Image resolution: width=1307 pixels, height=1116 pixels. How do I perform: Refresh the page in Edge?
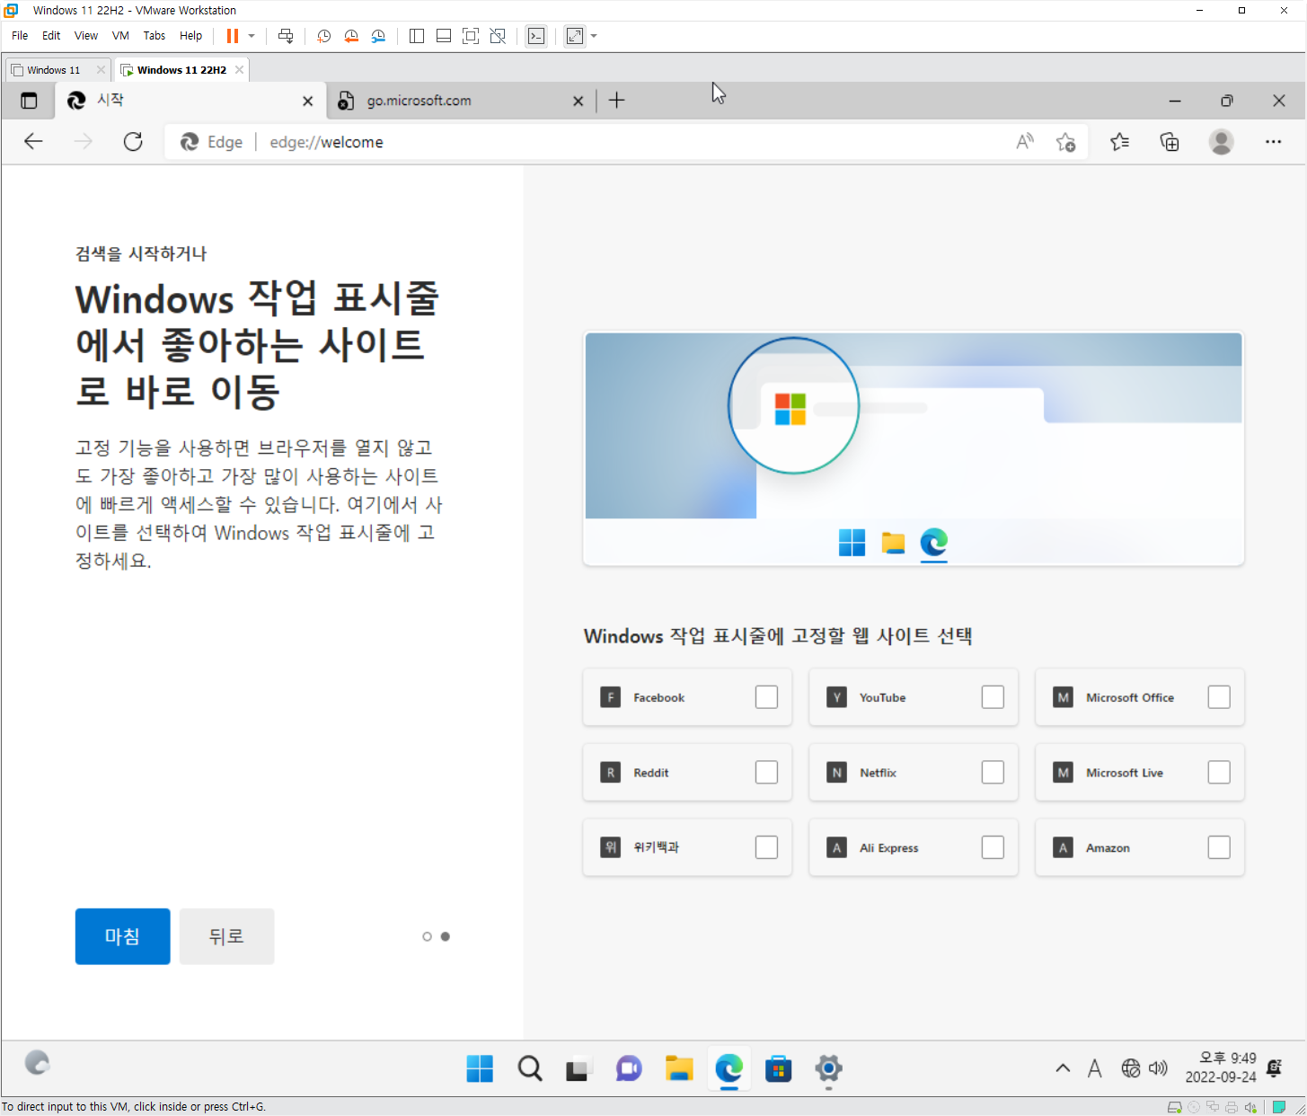tap(133, 142)
